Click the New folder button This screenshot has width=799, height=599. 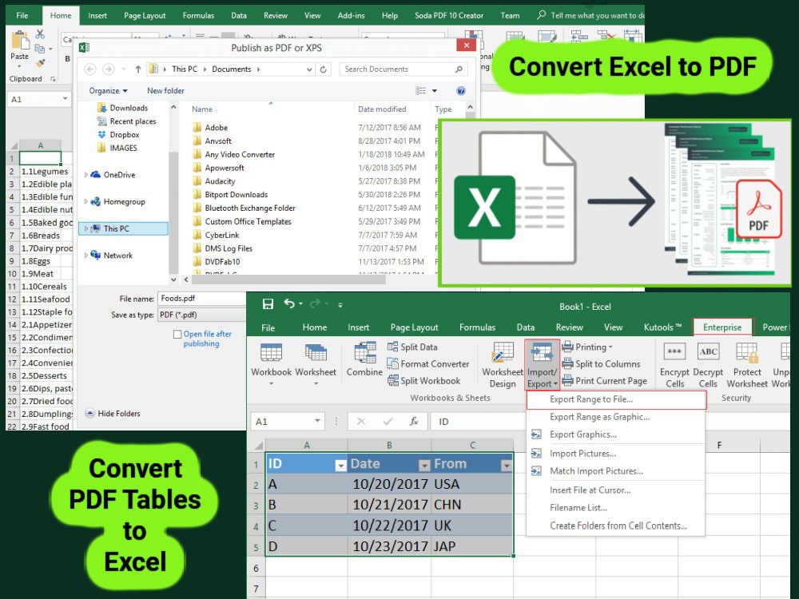(165, 91)
